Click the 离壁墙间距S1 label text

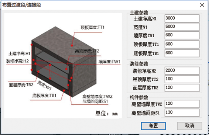(x=145, y=113)
